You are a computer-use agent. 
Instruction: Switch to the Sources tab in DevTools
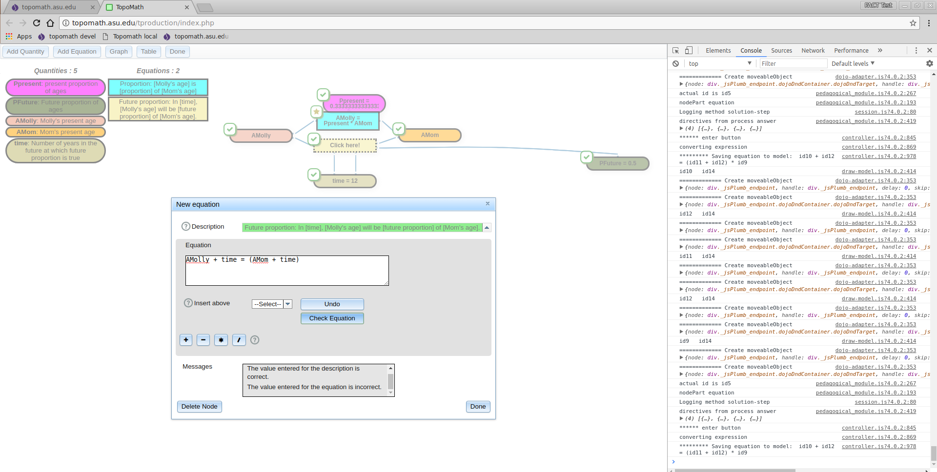[781, 50]
